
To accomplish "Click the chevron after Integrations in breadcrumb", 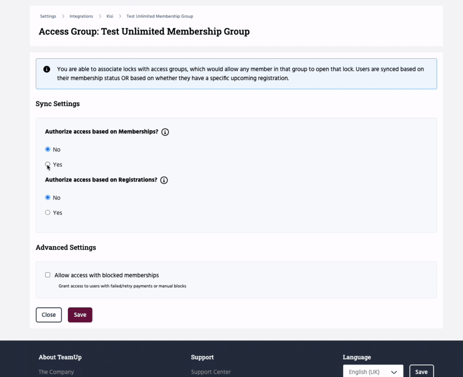I will 100,16.
